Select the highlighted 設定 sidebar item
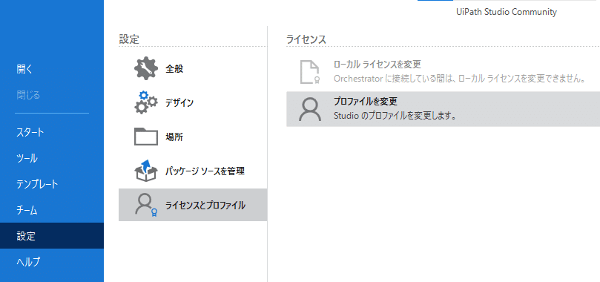Screen dimensions: 600x282 (52, 236)
